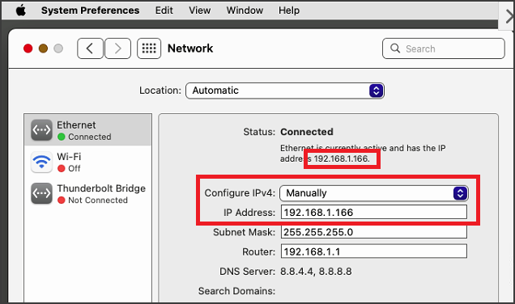Viewport: 515px width, 304px height.
Task: Click the right chevron at the menu bar edge
Action: [x=509, y=16]
